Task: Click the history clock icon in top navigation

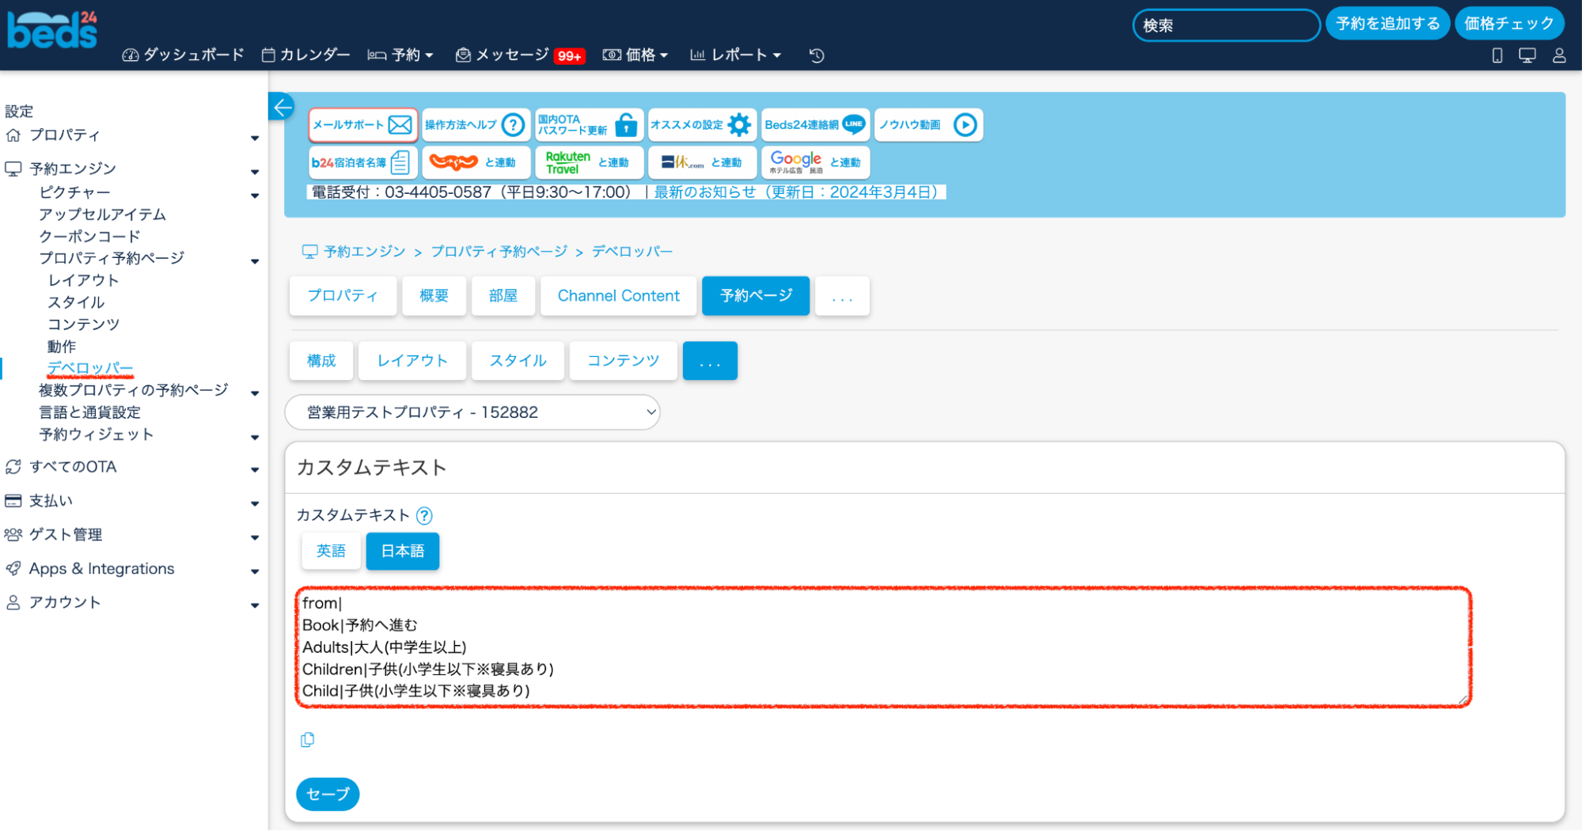Action: 817,55
